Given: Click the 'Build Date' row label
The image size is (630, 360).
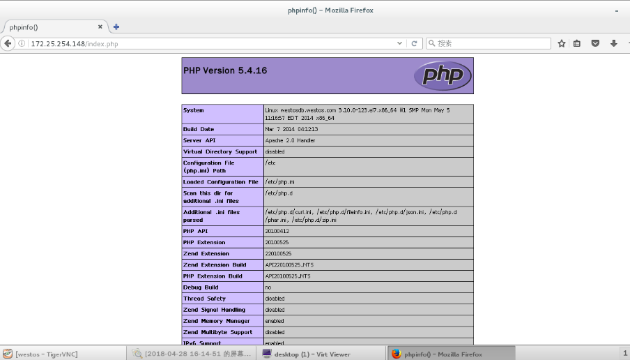Looking at the screenshot, I should coord(199,129).
